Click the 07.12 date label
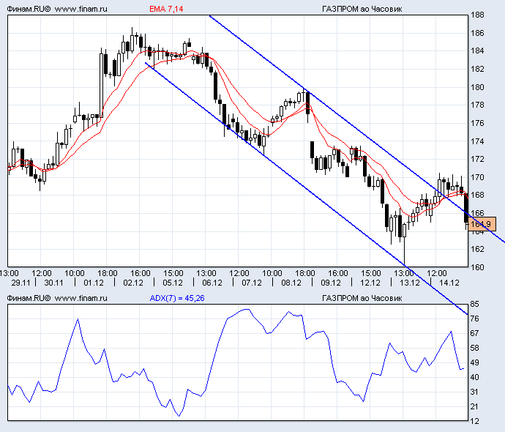 point(252,283)
